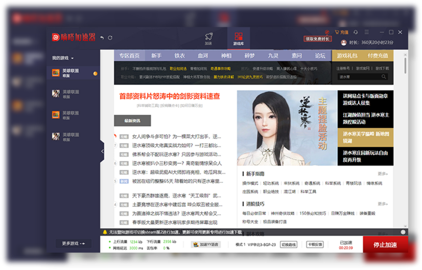422x270 pixels.
Task: Switch to the 神相 tab
Action: click(x=226, y=56)
